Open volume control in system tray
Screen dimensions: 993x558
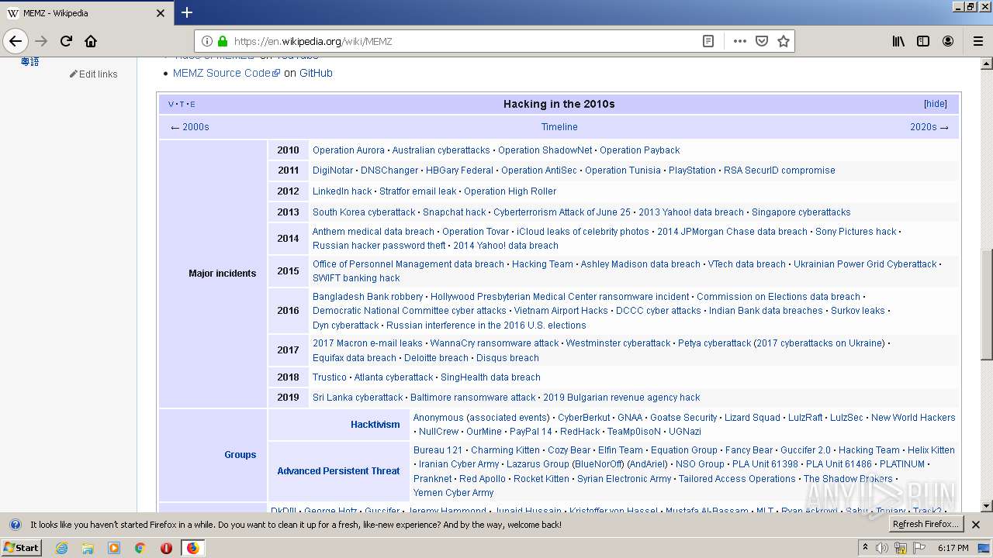point(882,548)
